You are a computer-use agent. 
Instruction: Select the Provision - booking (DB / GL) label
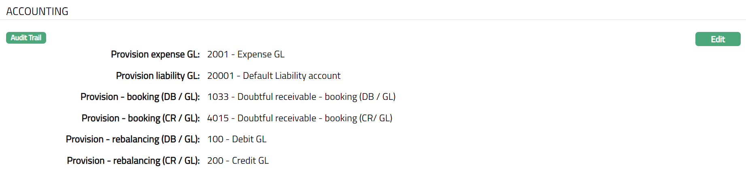140,97
